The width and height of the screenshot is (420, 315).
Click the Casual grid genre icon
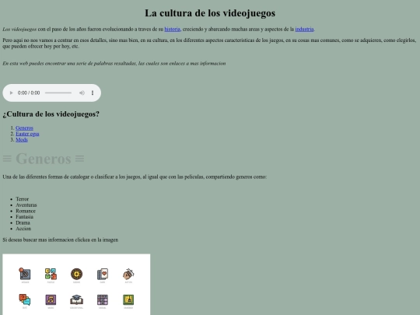tap(103, 299)
